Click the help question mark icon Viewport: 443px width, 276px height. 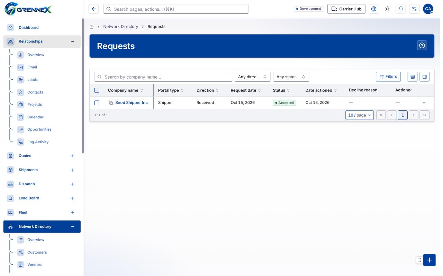422,46
